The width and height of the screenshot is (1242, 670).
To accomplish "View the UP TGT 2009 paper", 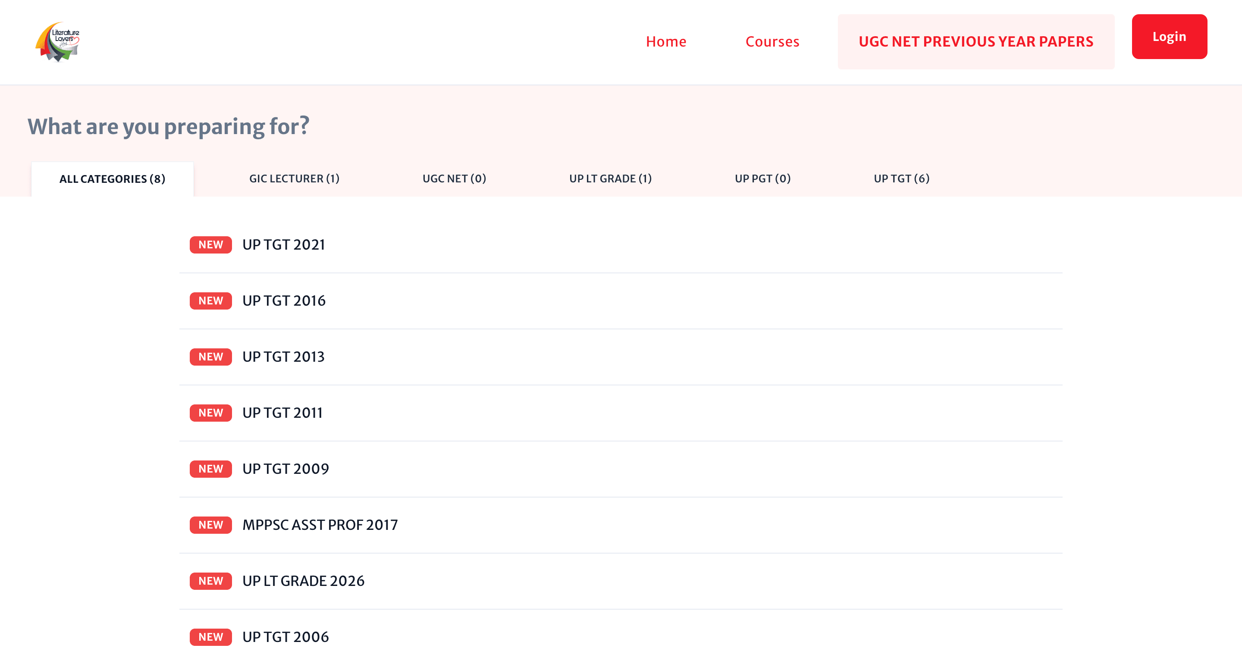I will pos(285,469).
